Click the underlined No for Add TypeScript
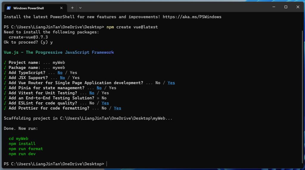Image resolution: width=305 pixels, height=170 pixels. click(x=60, y=73)
